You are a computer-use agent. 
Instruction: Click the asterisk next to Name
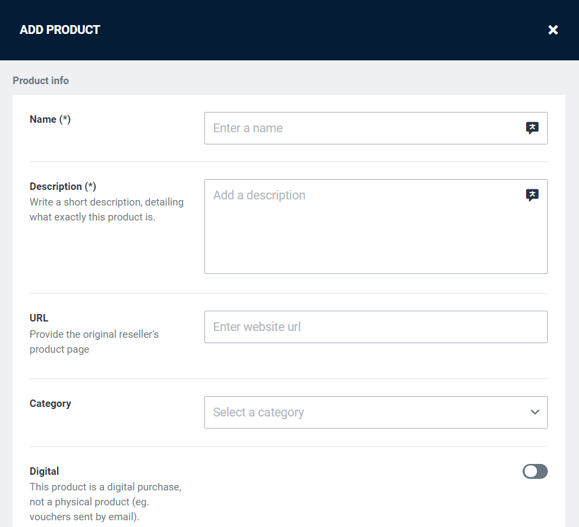pyautogui.click(x=65, y=119)
